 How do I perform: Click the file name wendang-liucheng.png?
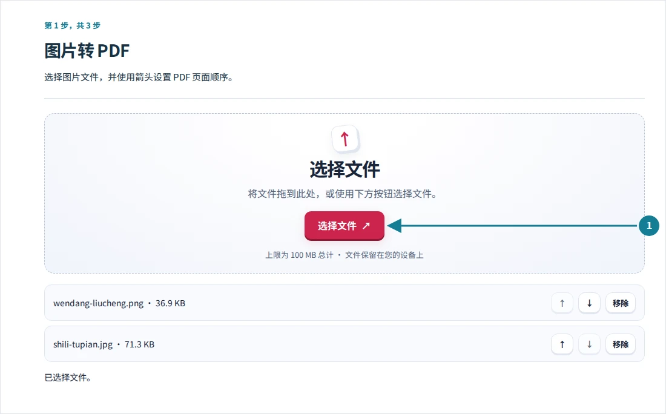click(x=98, y=303)
